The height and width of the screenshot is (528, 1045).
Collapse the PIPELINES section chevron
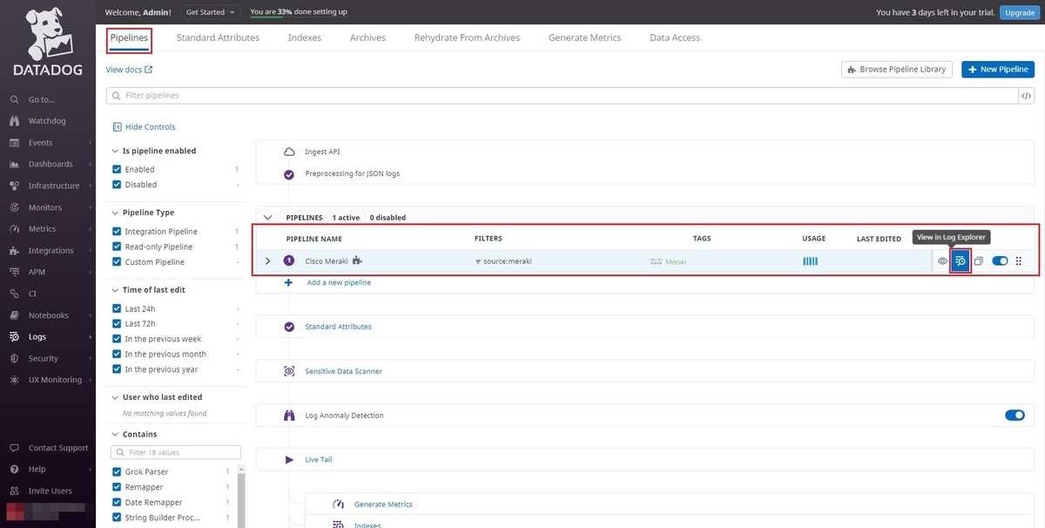point(268,217)
